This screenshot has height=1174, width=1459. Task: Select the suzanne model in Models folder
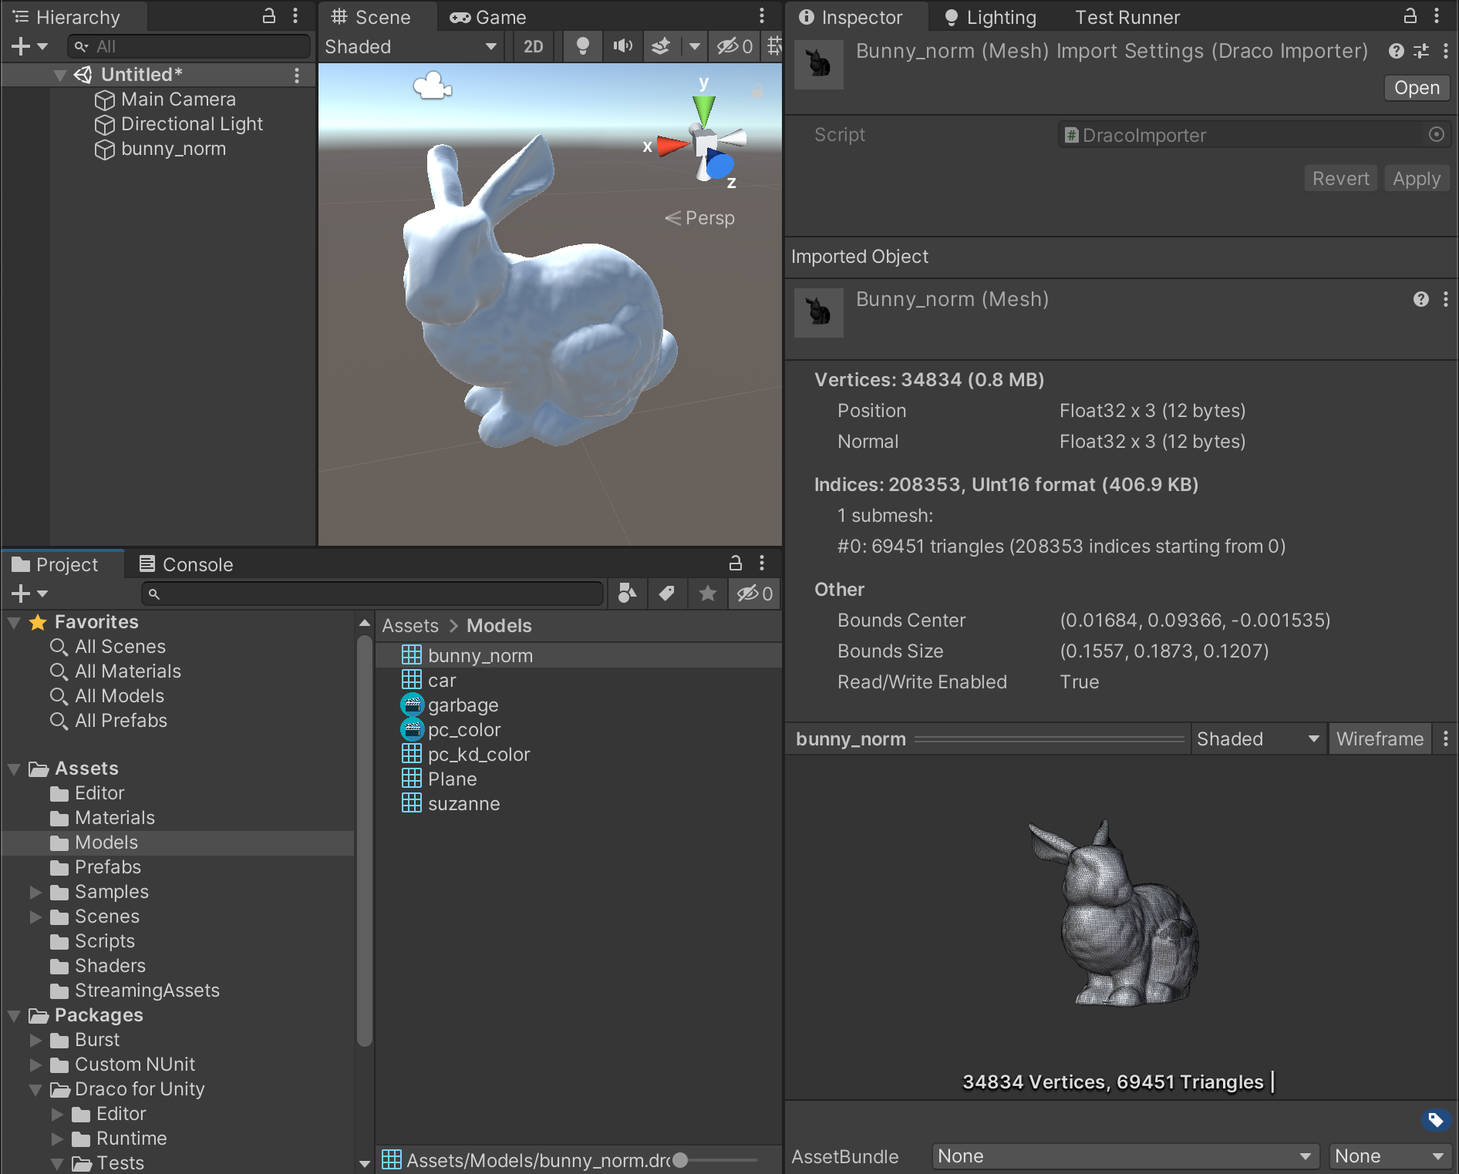[x=463, y=803]
